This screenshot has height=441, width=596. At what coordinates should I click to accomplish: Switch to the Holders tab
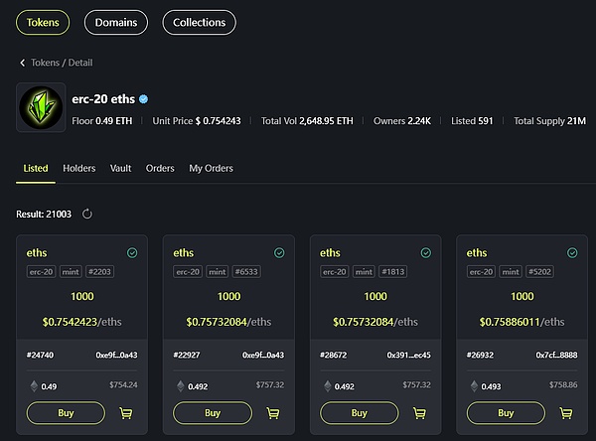(79, 169)
